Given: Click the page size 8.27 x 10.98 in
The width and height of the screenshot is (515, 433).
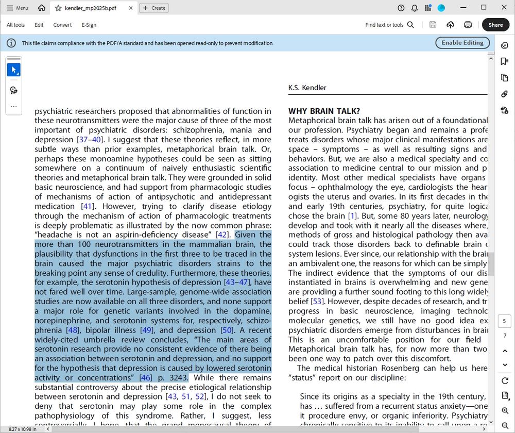Looking at the screenshot, I should (22, 429).
